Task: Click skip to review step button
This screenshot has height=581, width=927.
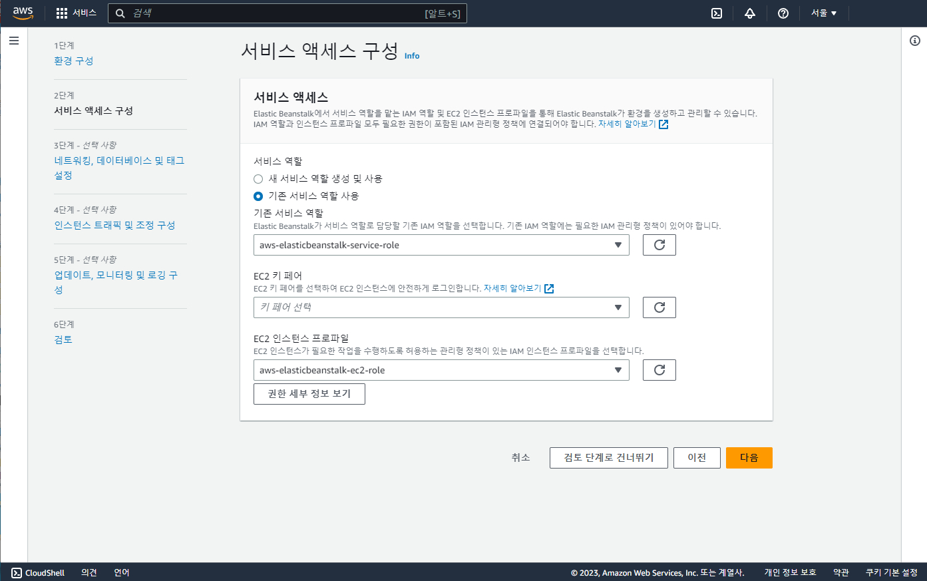Action: [609, 458]
